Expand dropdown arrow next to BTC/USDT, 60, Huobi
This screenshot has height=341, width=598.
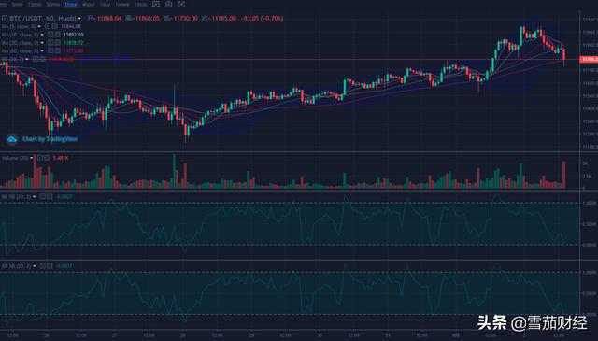[79, 19]
